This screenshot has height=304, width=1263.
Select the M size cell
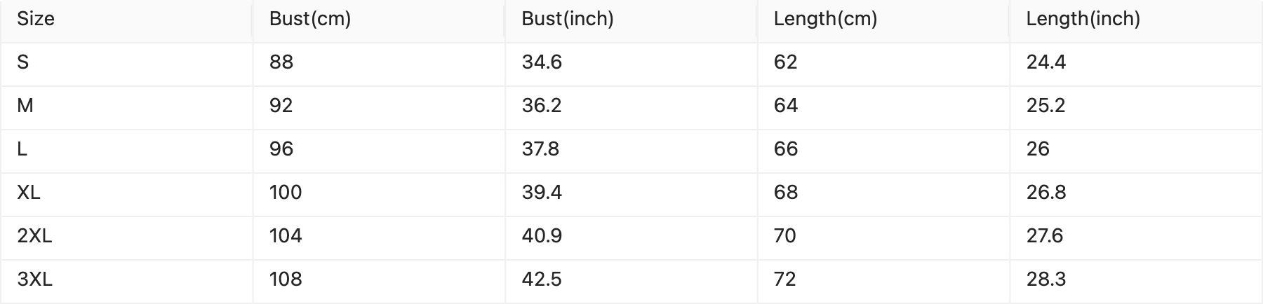tap(25, 106)
